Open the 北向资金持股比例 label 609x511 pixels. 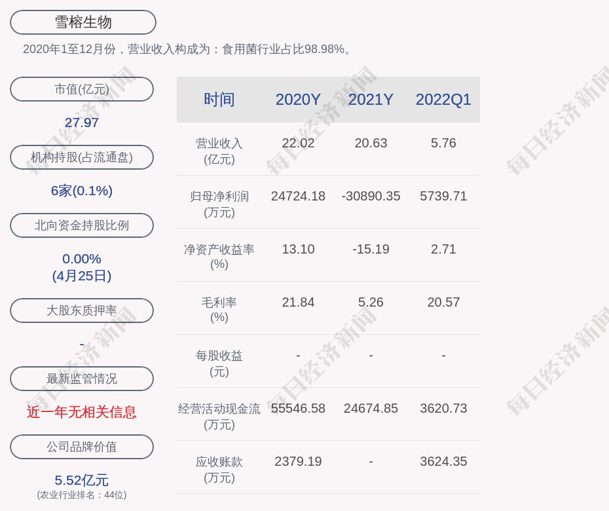pos(82,225)
